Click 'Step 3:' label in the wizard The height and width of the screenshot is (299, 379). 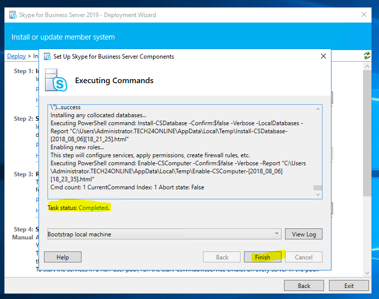(23, 174)
